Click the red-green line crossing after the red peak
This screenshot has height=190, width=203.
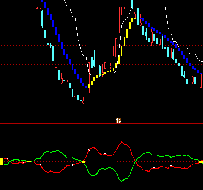point(136,162)
